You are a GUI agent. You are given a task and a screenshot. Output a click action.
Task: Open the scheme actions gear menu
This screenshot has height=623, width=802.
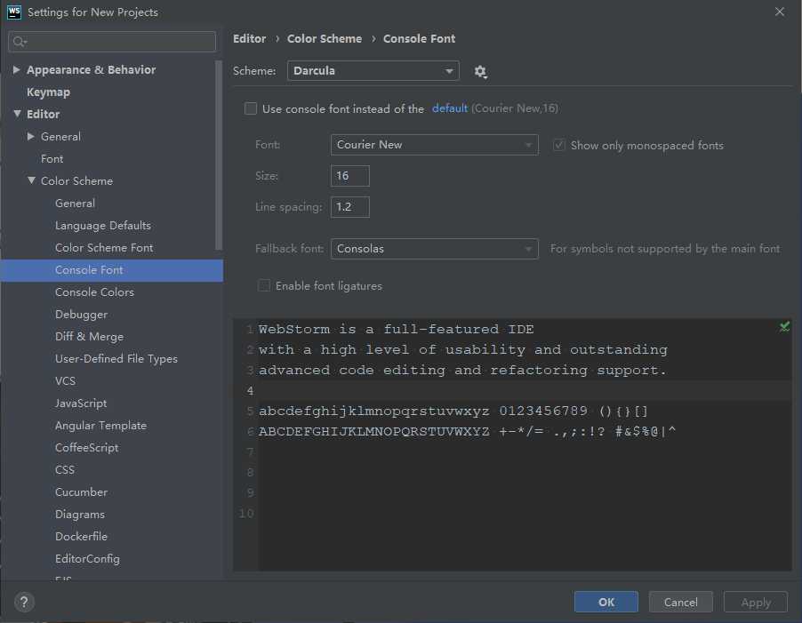click(x=480, y=72)
